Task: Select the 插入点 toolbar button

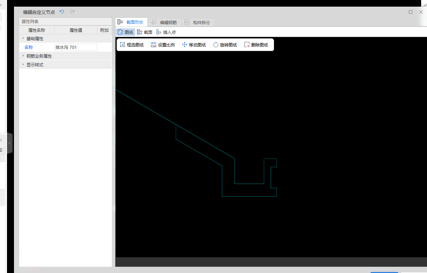Action: [166, 32]
